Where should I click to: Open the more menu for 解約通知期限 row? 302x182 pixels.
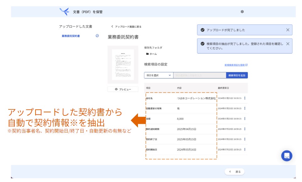pyautogui.click(x=245, y=129)
